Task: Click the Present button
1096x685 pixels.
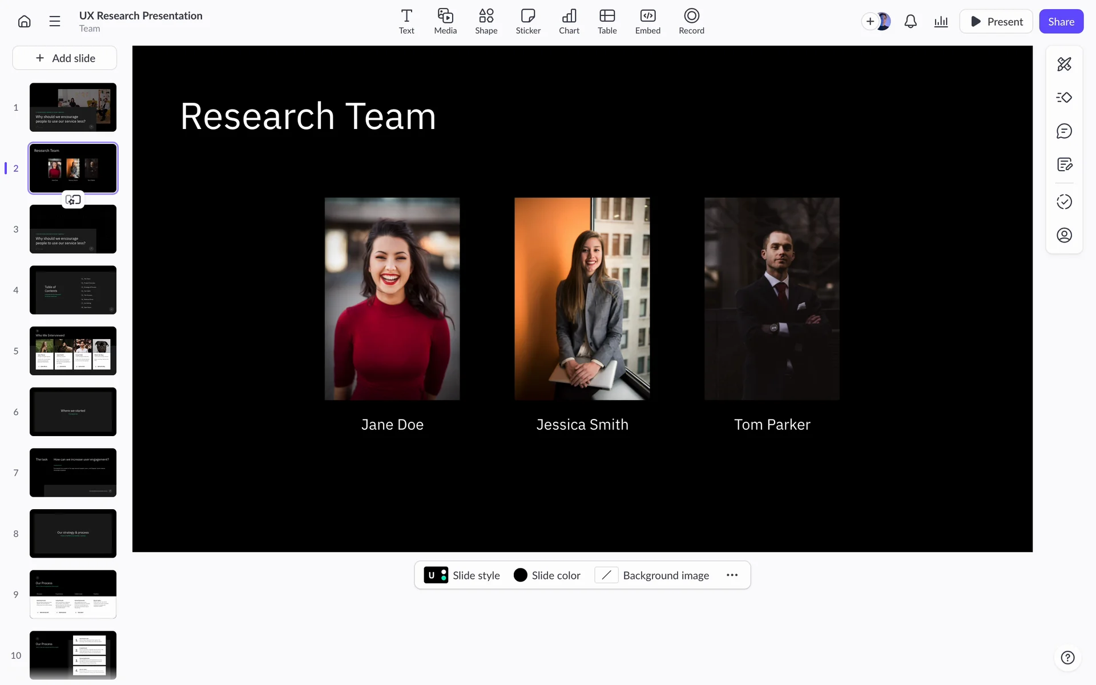Action: [996, 22]
